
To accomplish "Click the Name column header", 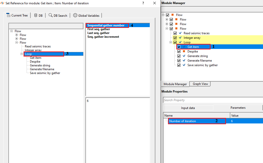I will [x=197, y=116].
